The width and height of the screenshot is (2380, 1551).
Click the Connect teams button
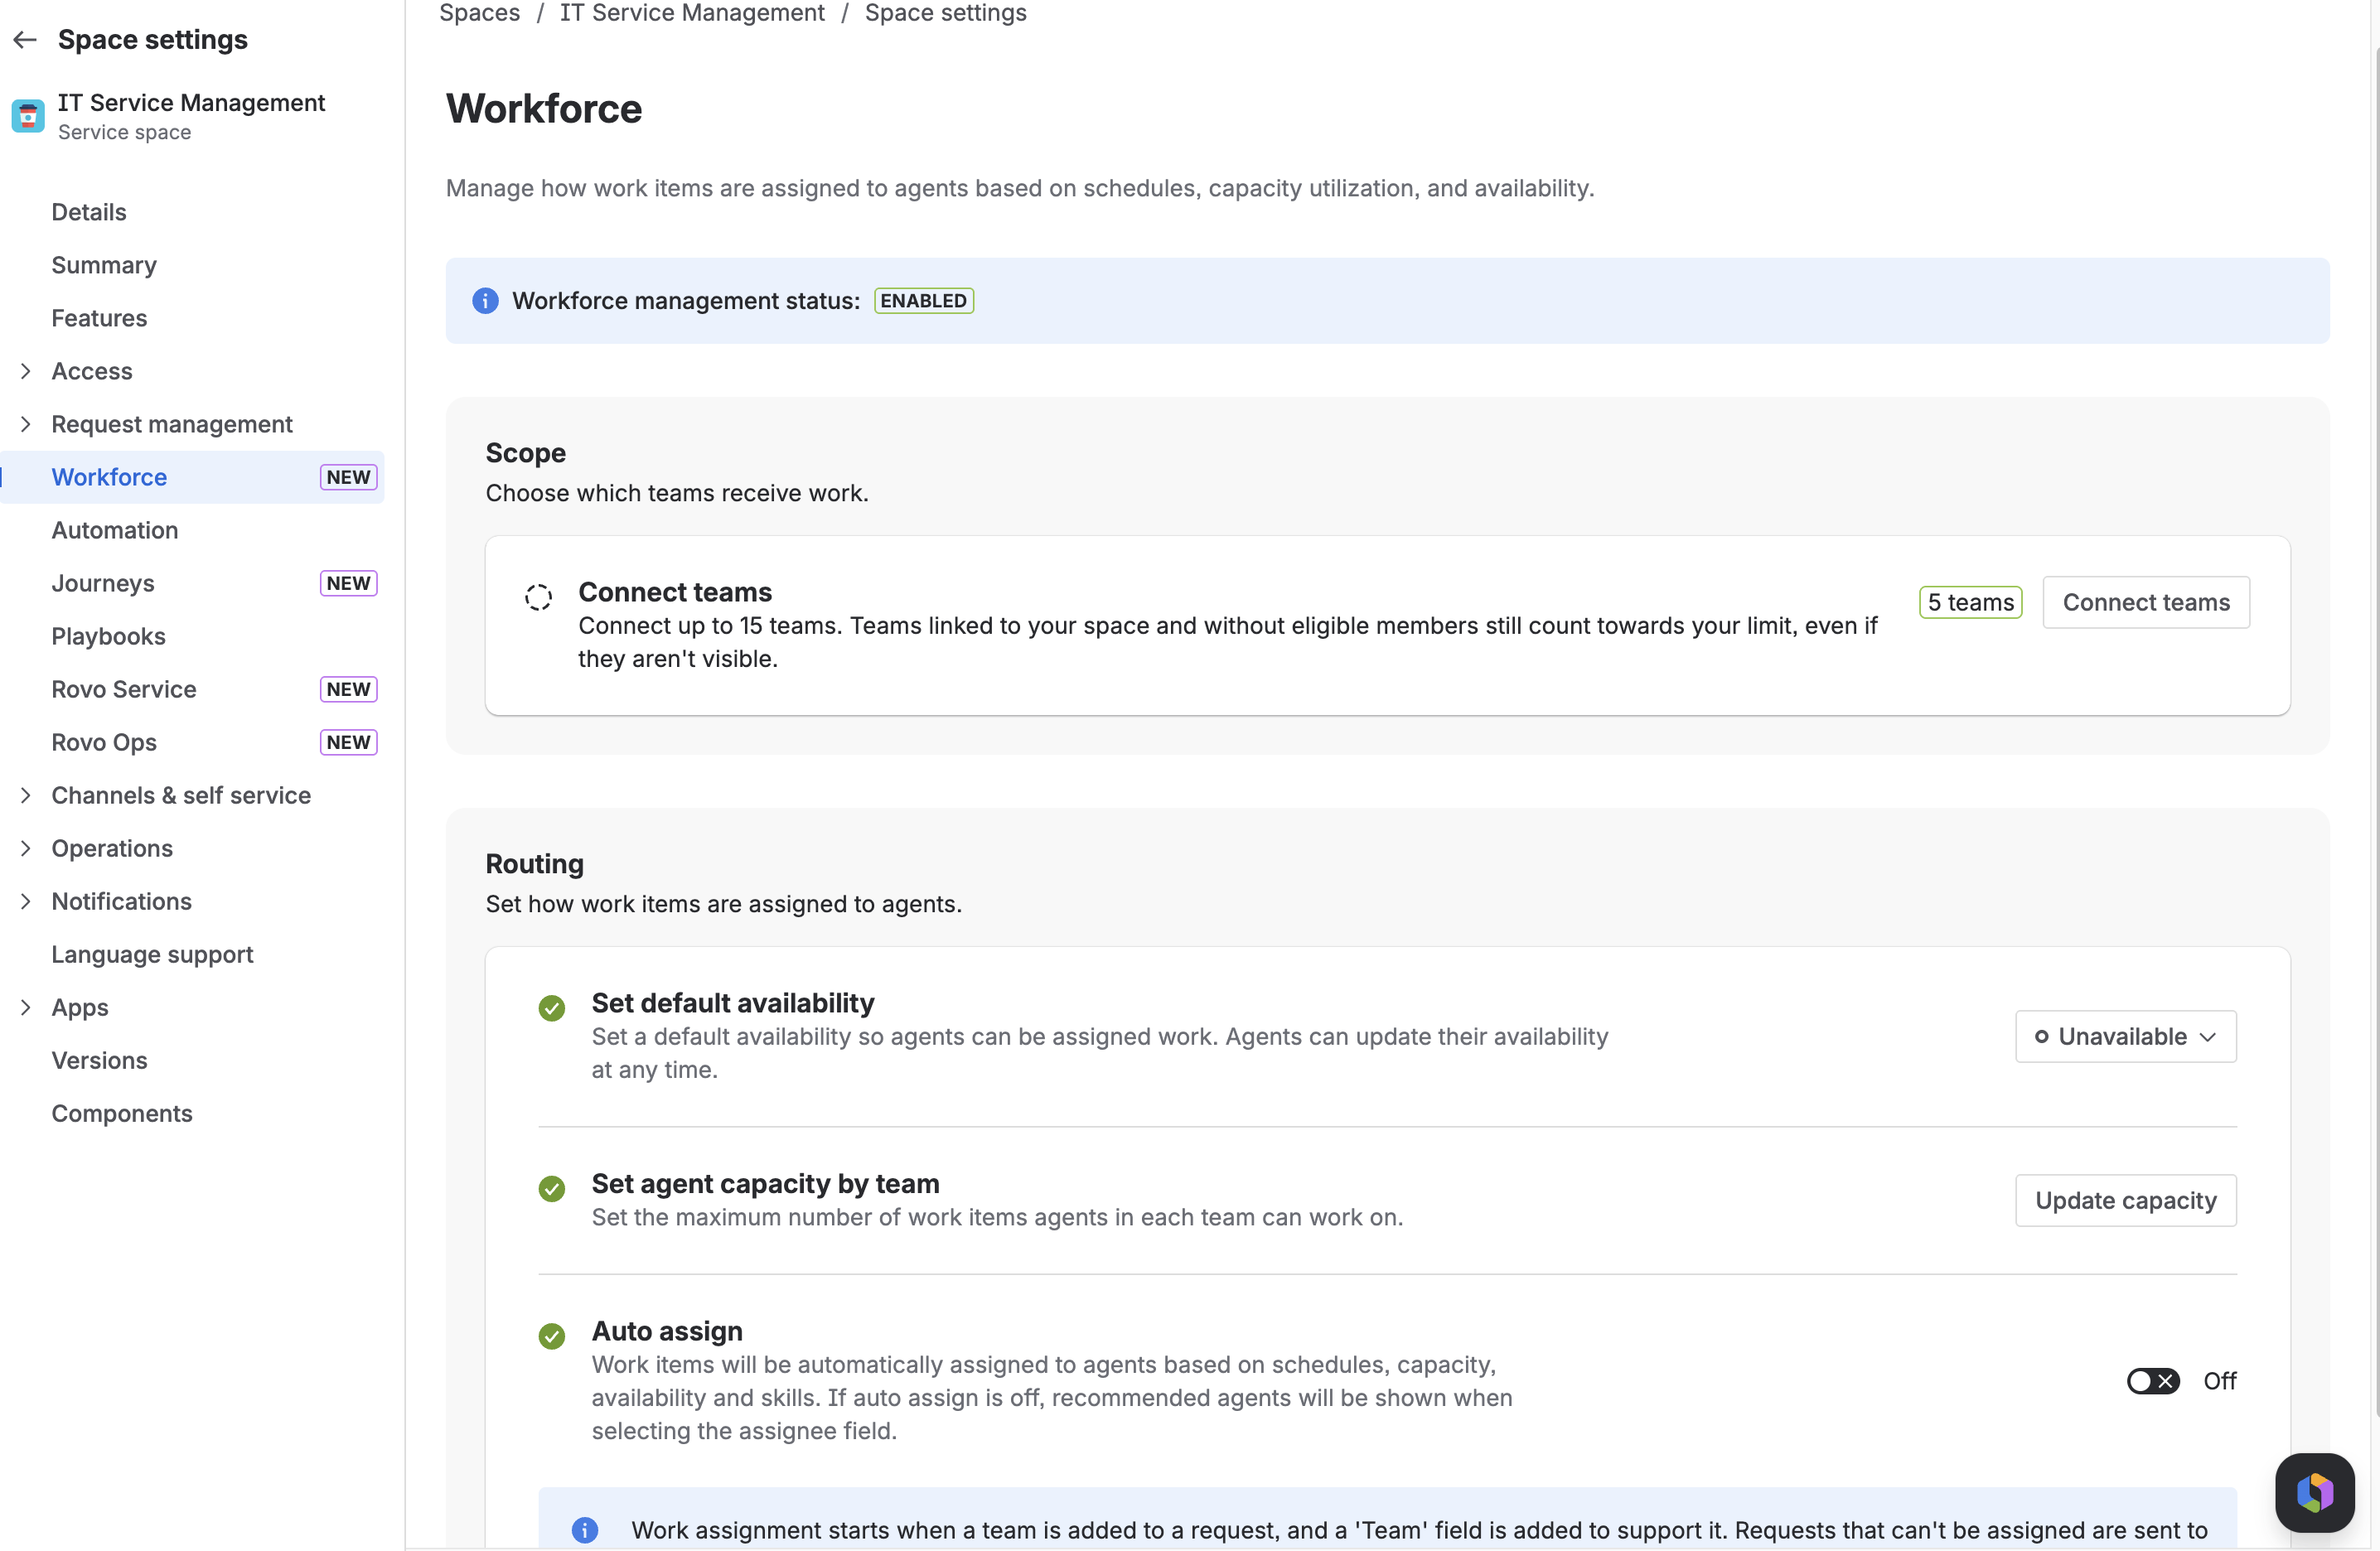(2146, 602)
